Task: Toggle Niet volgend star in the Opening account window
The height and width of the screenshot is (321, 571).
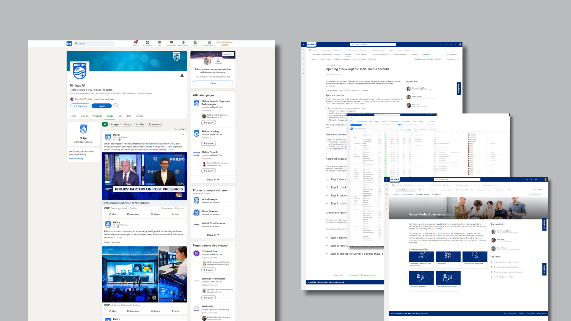Action: (452, 54)
